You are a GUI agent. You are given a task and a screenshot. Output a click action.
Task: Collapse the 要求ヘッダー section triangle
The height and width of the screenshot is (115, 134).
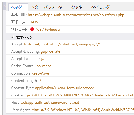tap(12, 37)
